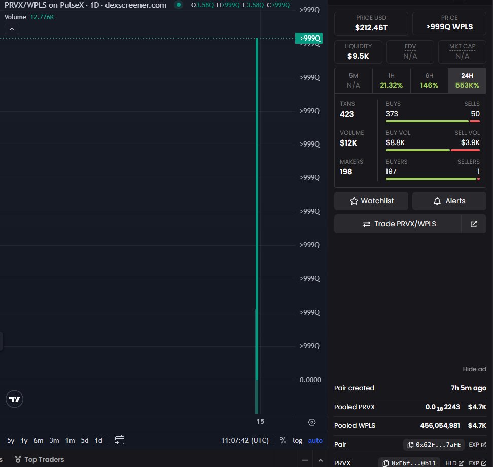Set chart range to 6m

39,440
